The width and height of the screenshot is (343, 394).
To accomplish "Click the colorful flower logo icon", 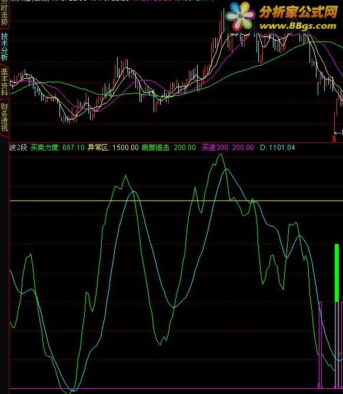I will pyautogui.click(x=240, y=15).
